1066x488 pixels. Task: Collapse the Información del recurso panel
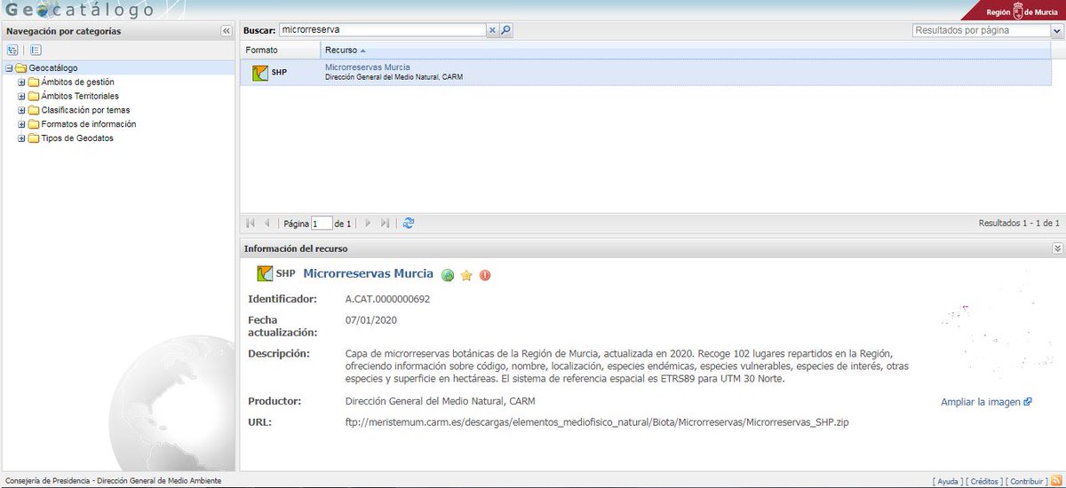1057,248
